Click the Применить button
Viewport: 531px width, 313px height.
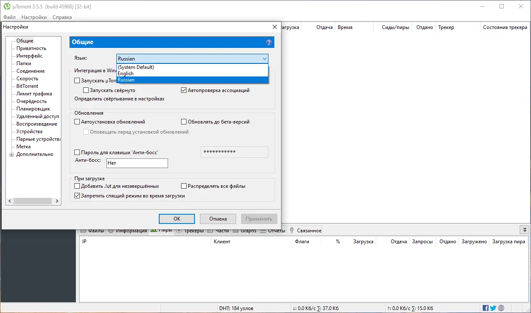[x=259, y=218]
